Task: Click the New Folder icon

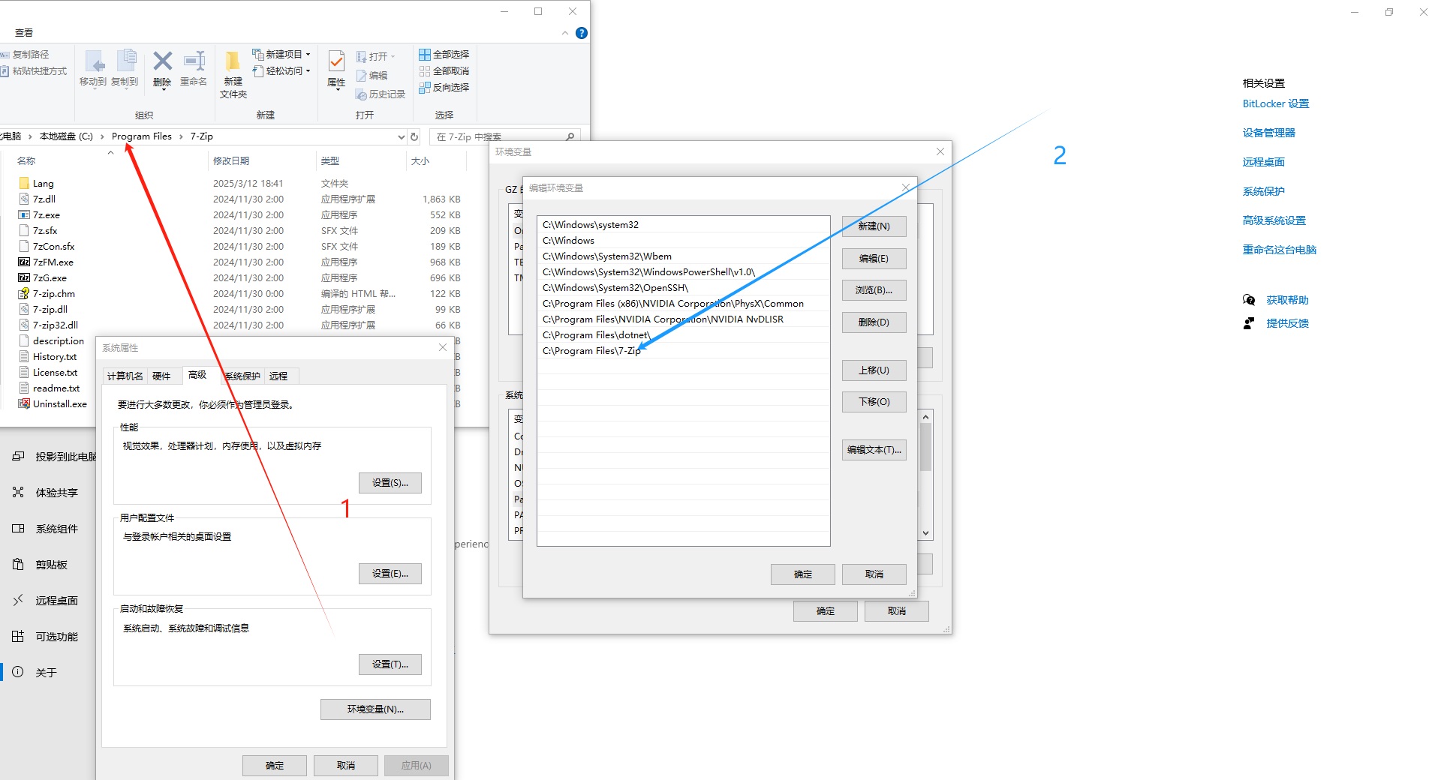Action: (233, 62)
